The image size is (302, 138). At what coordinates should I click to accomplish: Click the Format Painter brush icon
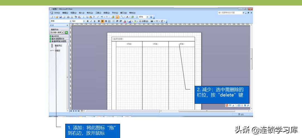[98, 17]
